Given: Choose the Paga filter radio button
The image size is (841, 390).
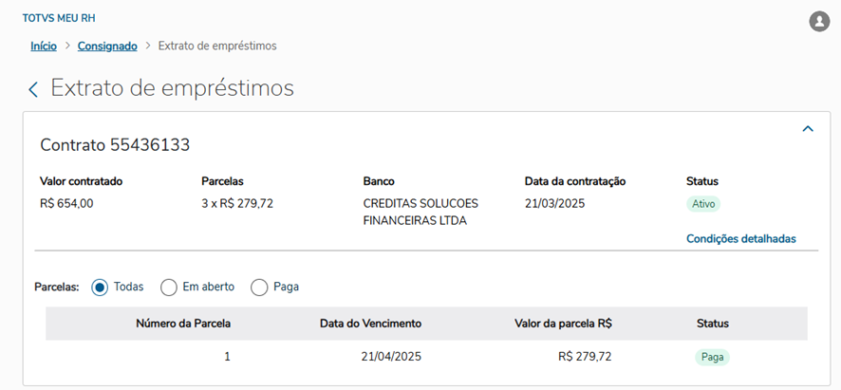Looking at the screenshot, I should [259, 287].
